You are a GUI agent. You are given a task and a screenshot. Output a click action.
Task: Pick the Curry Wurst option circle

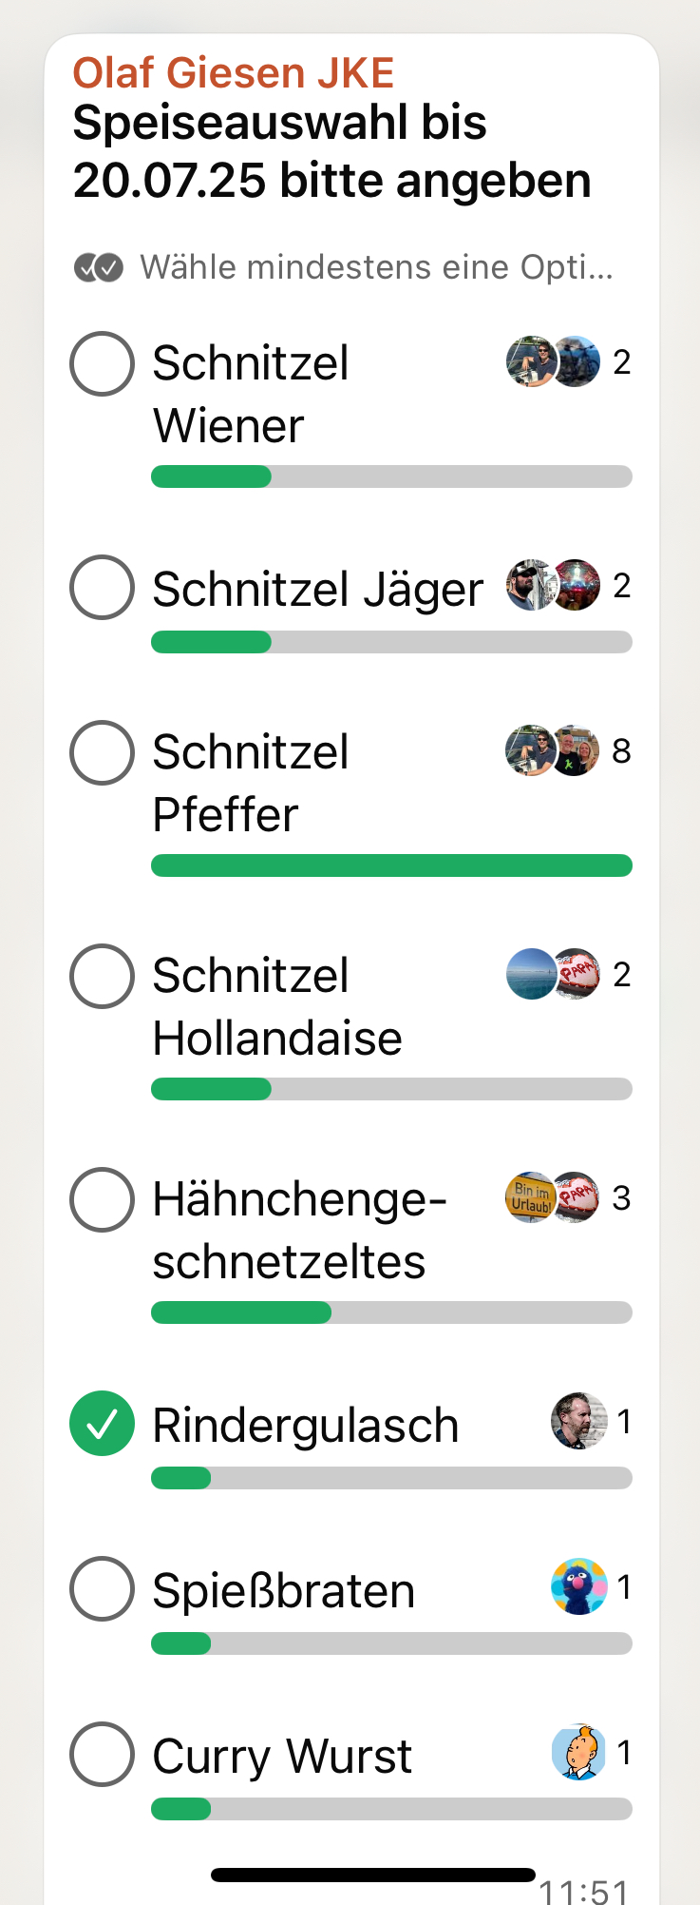102,1754
